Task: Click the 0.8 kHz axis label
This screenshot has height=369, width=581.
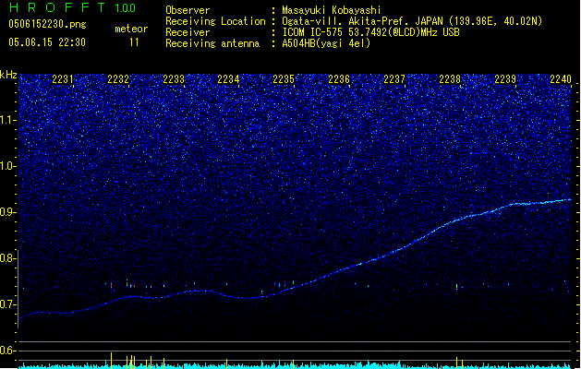Action: [x=7, y=258]
